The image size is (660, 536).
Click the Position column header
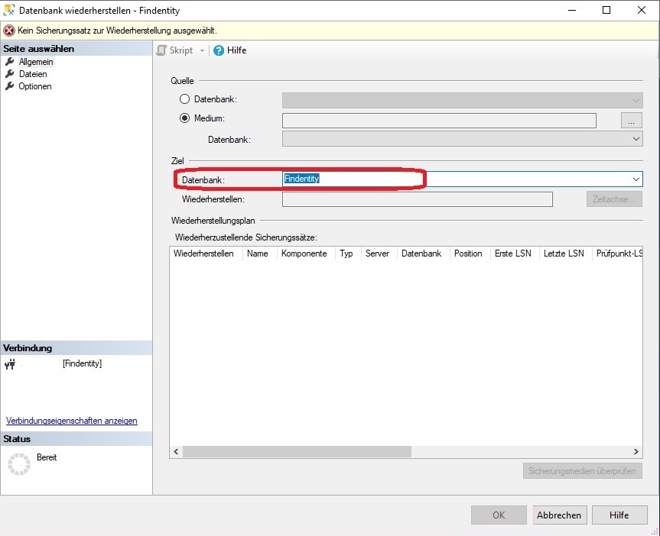tap(470, 253)
